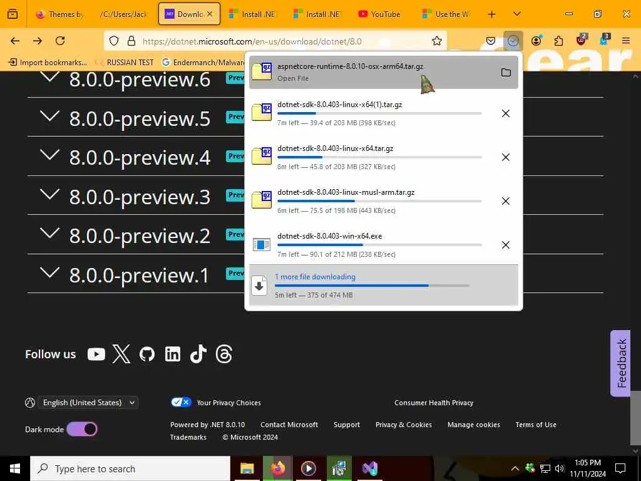
Task: Click the 375 of 474 MB summary progress bar
Action: 372,286
